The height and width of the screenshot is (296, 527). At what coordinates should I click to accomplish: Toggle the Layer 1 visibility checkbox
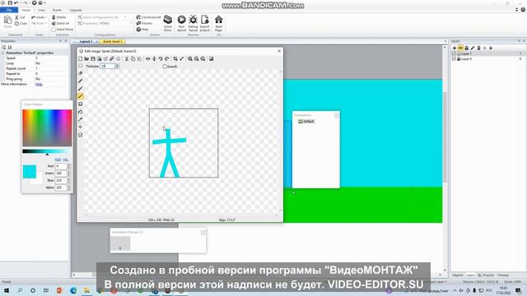pyautogui.click(x=454, y=53)
